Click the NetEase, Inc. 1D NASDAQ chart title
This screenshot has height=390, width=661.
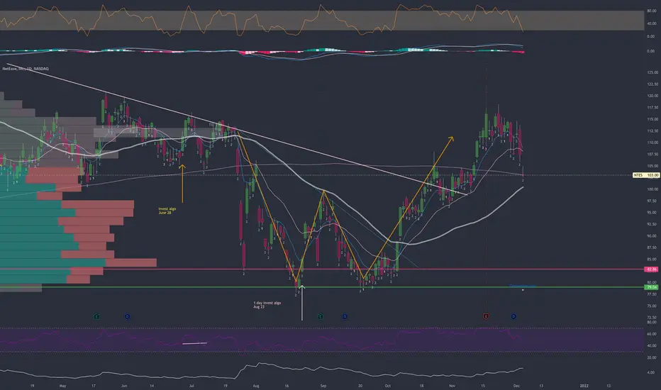[26, 68]
